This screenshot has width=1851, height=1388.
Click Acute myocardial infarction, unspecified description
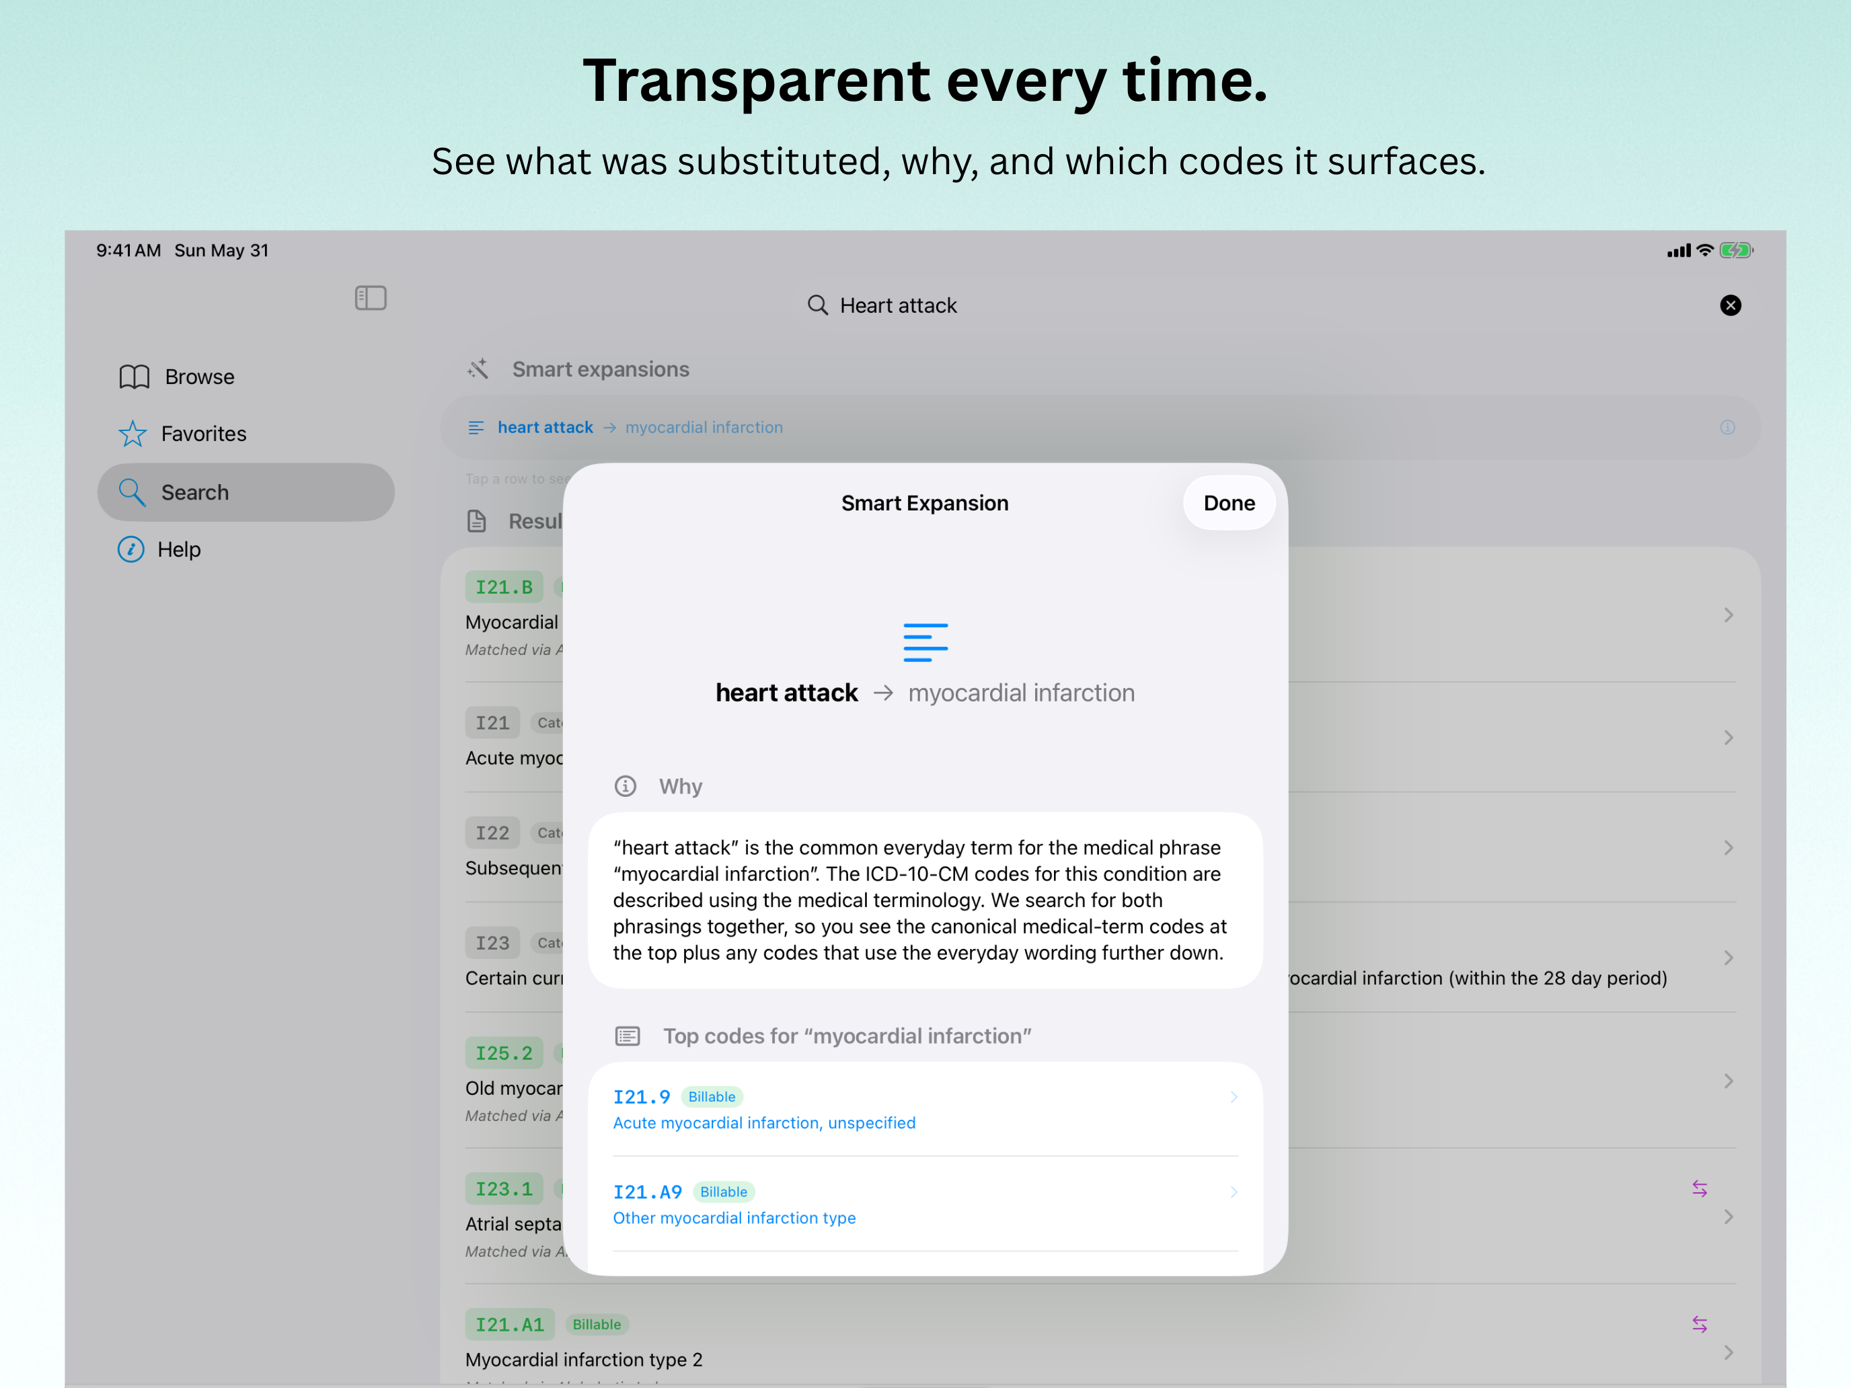pos(764,1123)
